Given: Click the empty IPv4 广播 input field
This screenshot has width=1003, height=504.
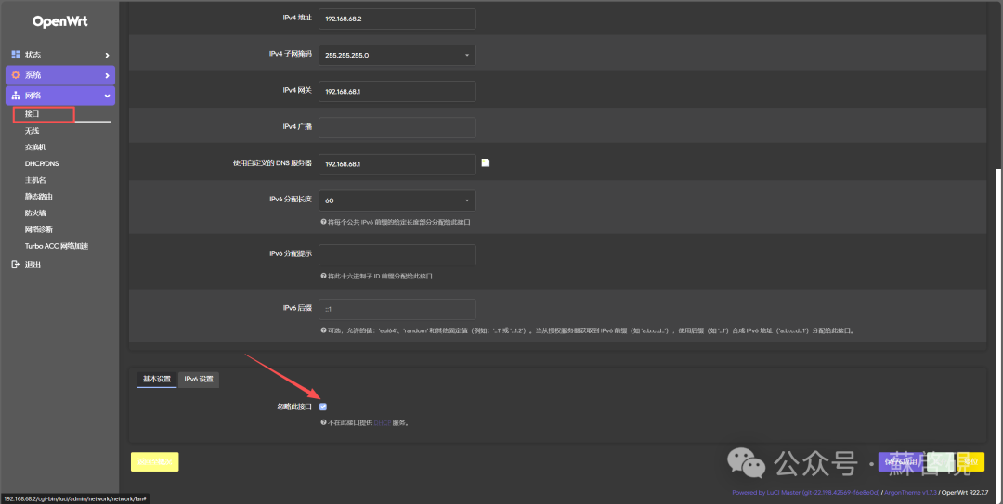Looking at the screenshot, I should pos(397,127).
